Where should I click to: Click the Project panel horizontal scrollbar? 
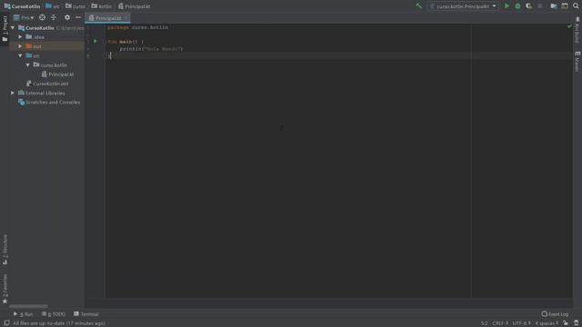point(28,306)
